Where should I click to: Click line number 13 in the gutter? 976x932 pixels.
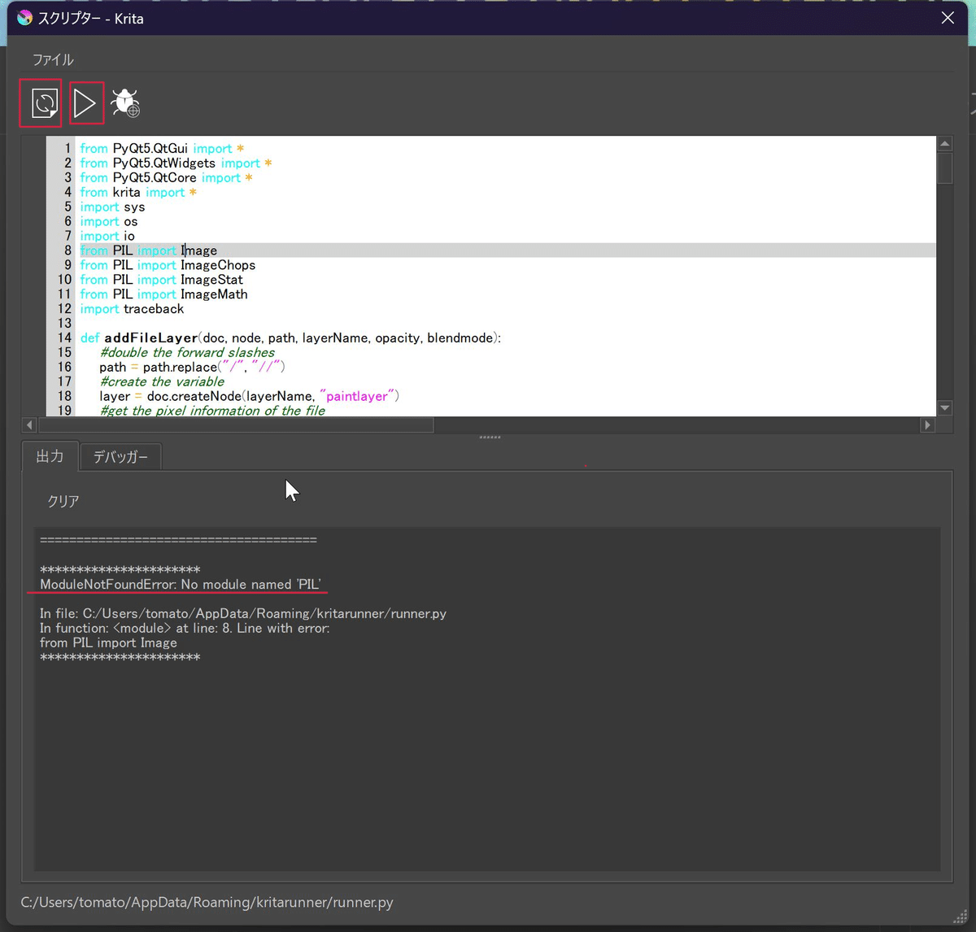64,324
